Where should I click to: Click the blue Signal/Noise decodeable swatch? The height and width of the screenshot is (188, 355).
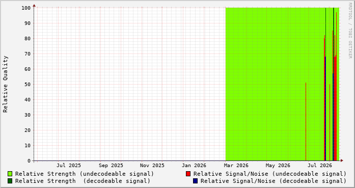coord(196,181)
